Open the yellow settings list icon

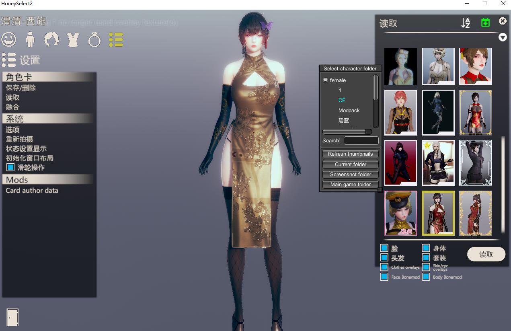point(116,39)
